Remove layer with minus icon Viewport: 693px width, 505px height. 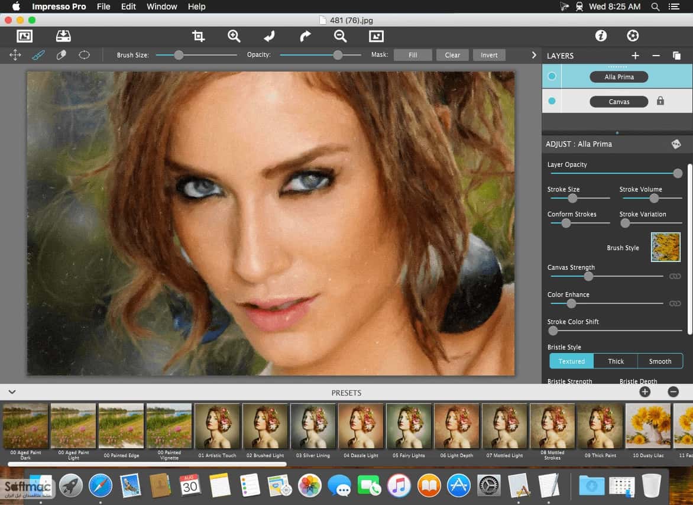(x=656, y=56)
